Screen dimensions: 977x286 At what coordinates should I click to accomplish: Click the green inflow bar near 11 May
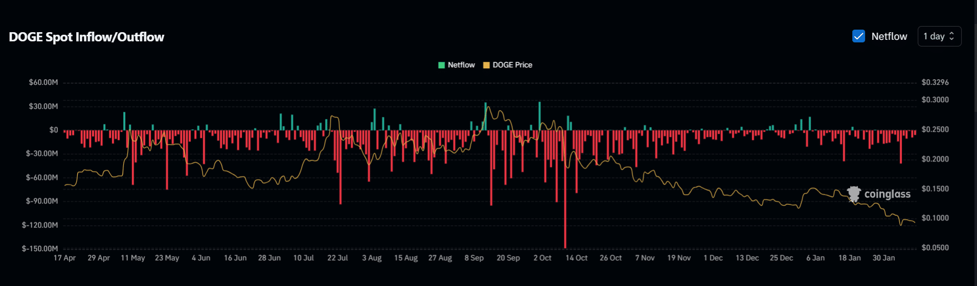coord(124,121)
